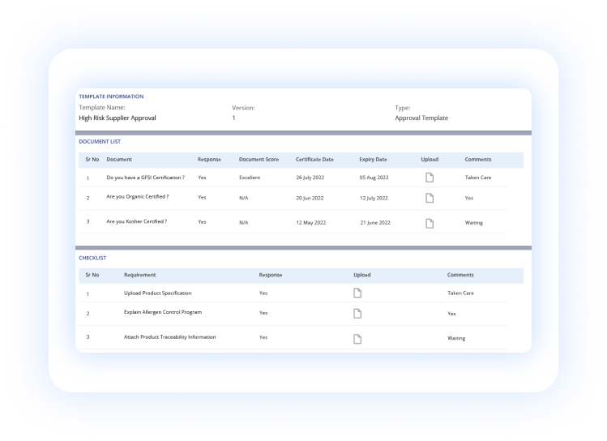Viewport: 607px width, 441px height.
Task: Click certificate date '20 Jun 2022'
Action: [x=310, y=198]
